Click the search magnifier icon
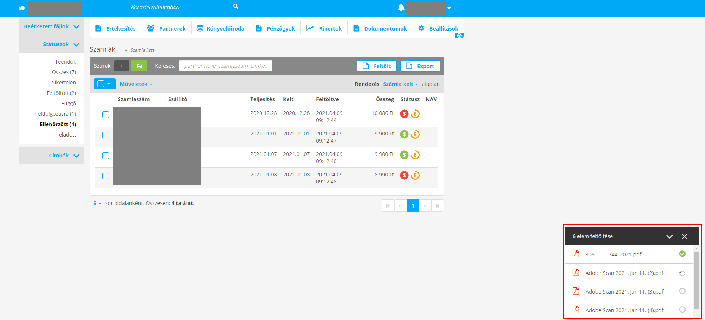The image size is (705, 320). click(x=235, y=6)
